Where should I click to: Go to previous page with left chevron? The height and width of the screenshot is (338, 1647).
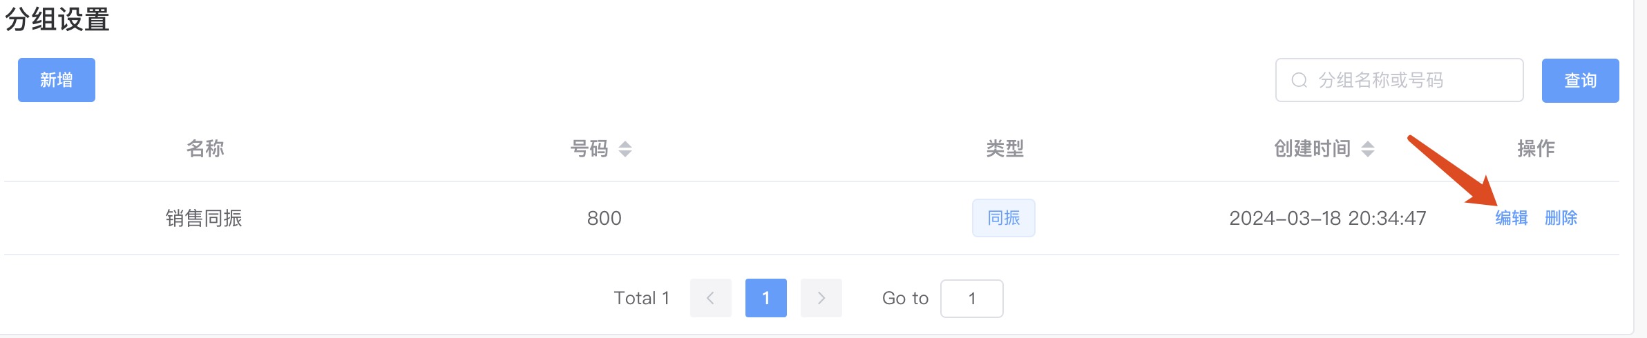click(710, 298)
